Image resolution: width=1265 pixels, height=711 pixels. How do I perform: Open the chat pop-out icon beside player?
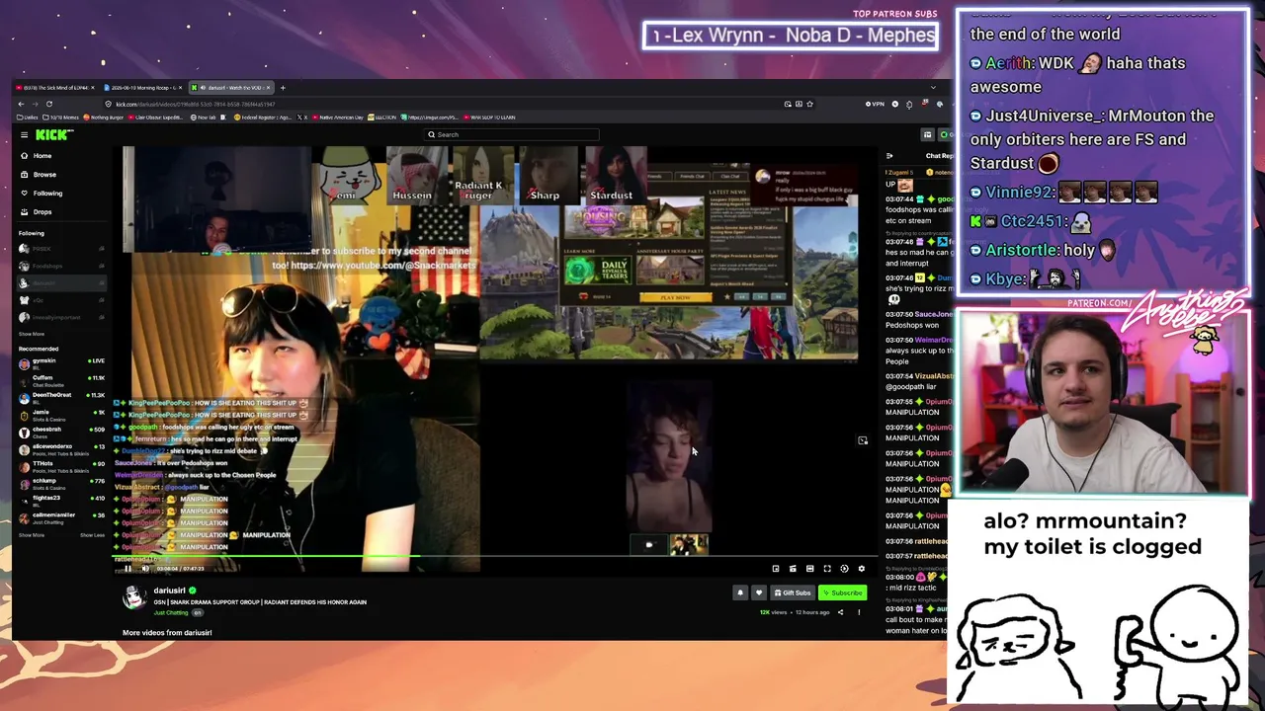[x=863, y=440]
